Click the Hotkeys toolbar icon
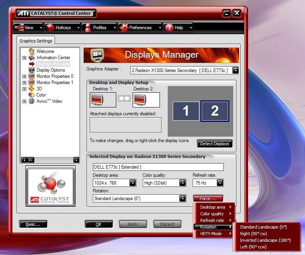Image resolution: width=305 pixels, height=255 pixels. [x=50, y=28]
